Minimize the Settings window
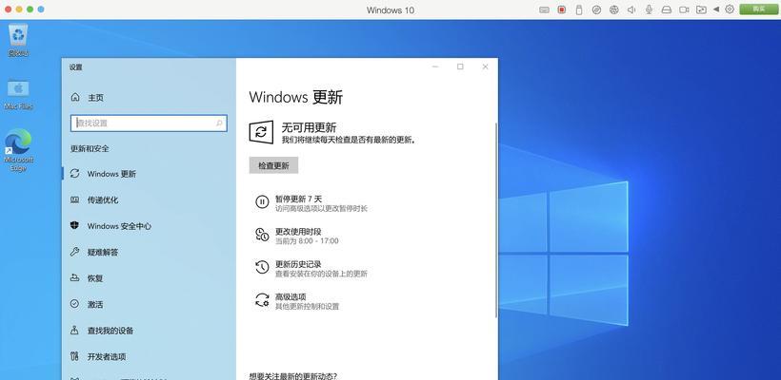The image size is (781, 380). coord(435,66)
